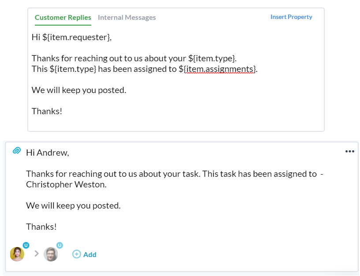Open the three-dot more options menu
The width and height of the screenshot is (360, 276).
point(350,151)
